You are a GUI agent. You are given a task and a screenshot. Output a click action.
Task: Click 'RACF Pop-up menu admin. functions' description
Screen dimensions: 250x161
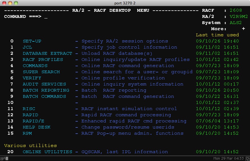click(x=132, y=133)
